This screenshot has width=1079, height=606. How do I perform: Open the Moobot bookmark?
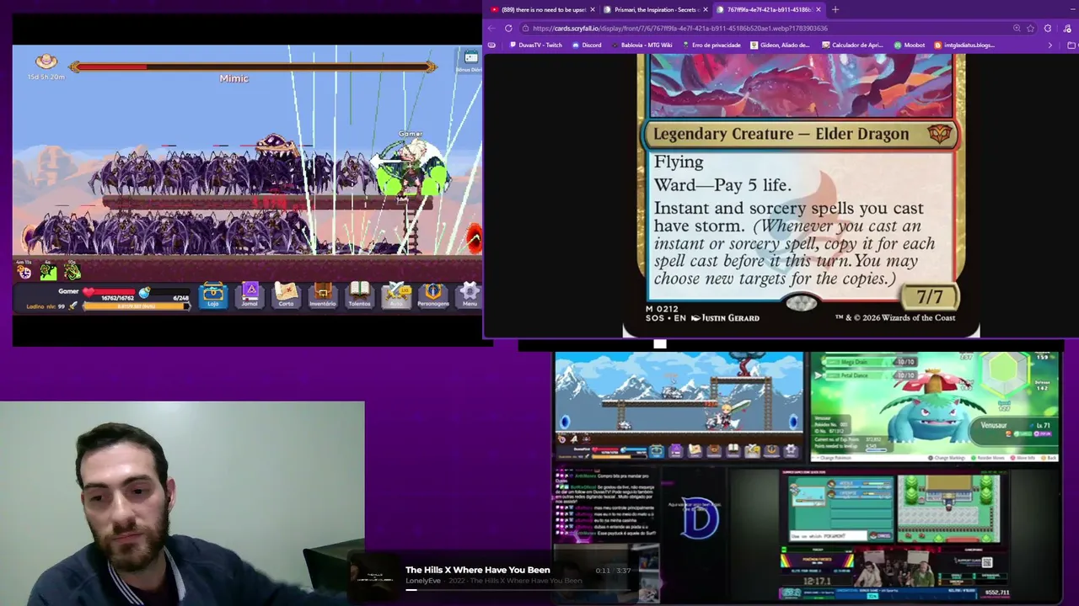[x=910, y=45]
